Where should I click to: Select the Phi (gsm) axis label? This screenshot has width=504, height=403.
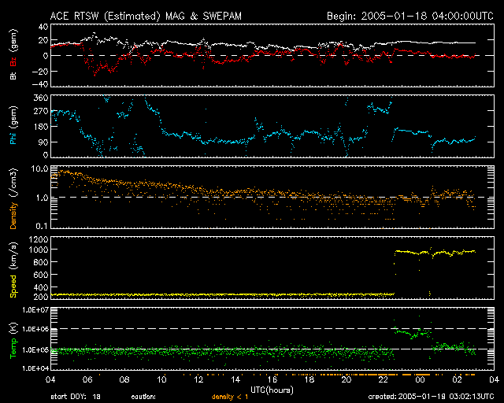tap(12, 126)
